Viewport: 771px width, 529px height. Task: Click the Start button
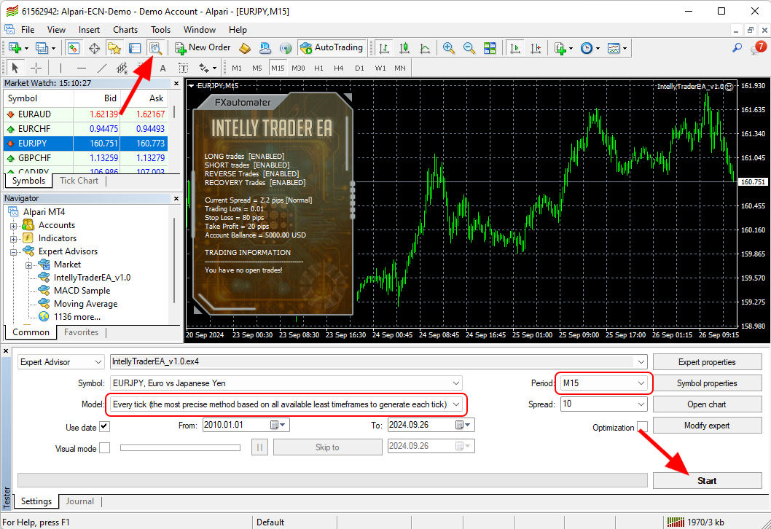[x=707, y=481]
